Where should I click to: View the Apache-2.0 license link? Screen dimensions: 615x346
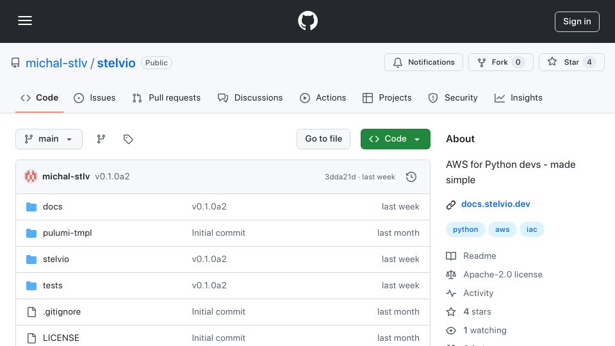point(503,275)
